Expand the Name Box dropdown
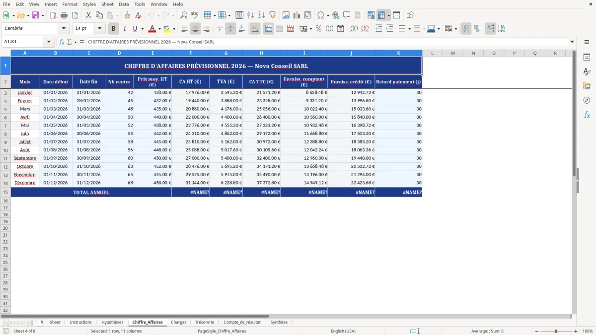Viewport: 596px width, 335px height. click(49, 42)
